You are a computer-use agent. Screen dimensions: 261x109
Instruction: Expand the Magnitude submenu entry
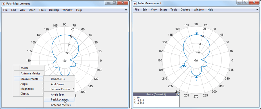point(29,89)
